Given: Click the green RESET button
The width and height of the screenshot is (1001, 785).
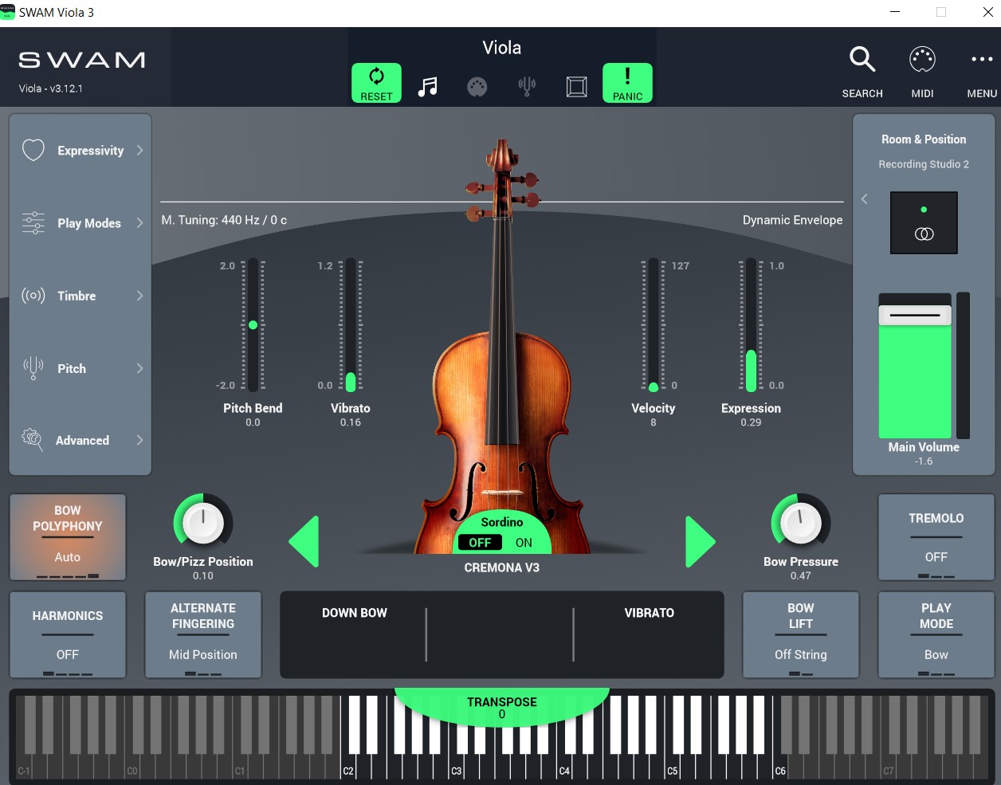Looking at the screenshot, I should tap(376, 83).
